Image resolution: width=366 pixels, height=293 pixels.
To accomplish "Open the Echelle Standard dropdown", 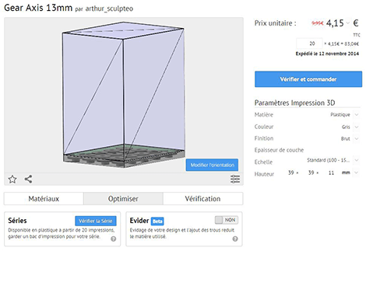I will [357, 160].
